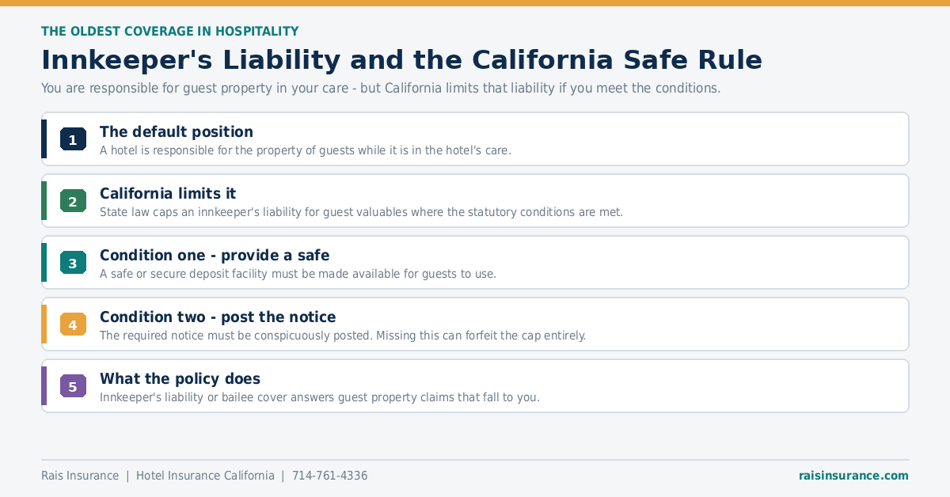
Task: Click the navy accent bar on card one
Action: click(44, 139)
